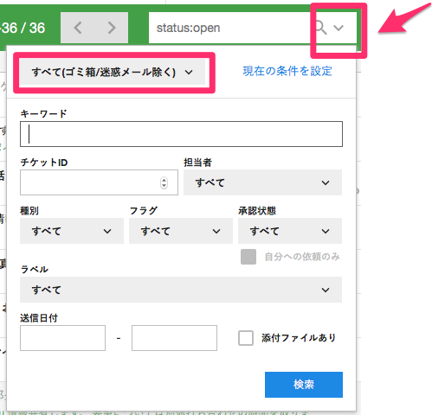432x415 pixels.
Task: Expand the ラベル dropdown
Action: (x=181, y=290)
